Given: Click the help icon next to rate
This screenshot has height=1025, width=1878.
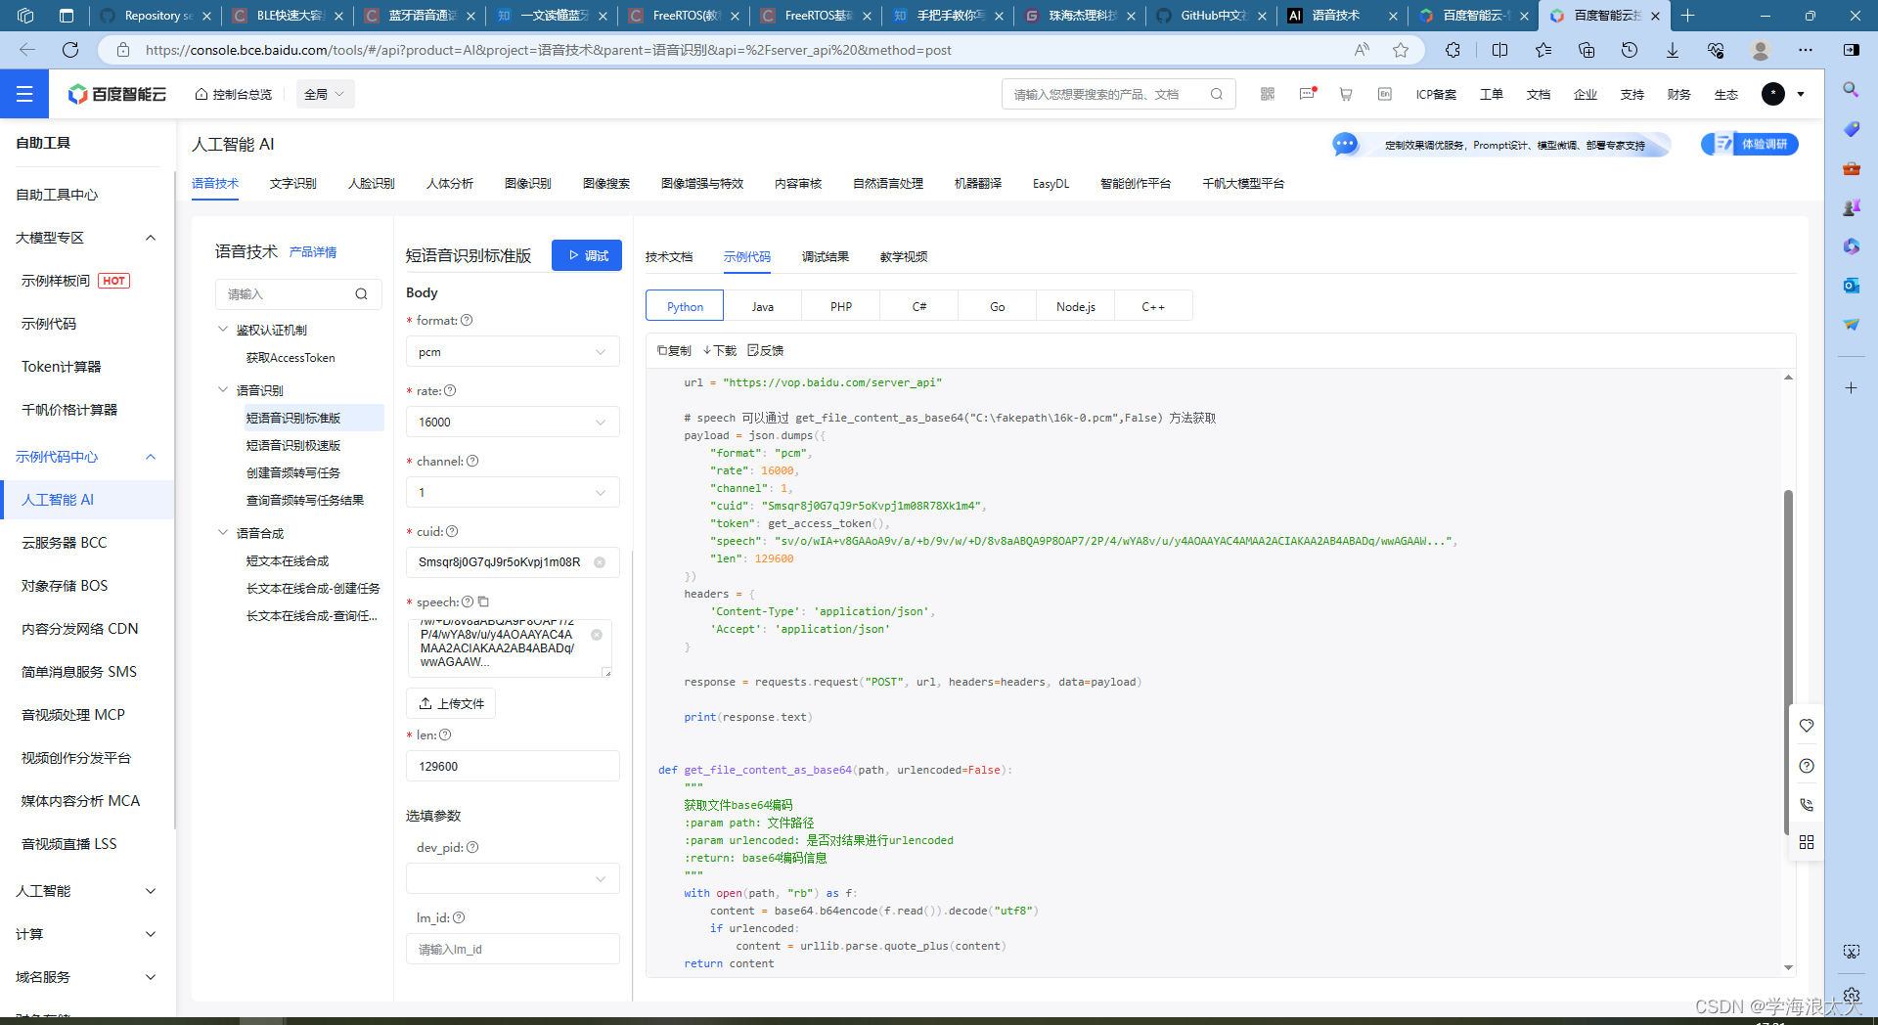Looking at the screenshot, I should tap(450, 390).
